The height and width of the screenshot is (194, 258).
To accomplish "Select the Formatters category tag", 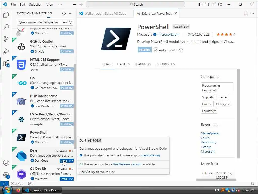I will click(x=209, y=111).
